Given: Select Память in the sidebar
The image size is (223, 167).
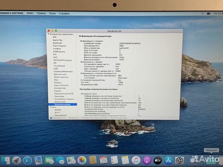Looking at the screenshot, I should point(58,91).
